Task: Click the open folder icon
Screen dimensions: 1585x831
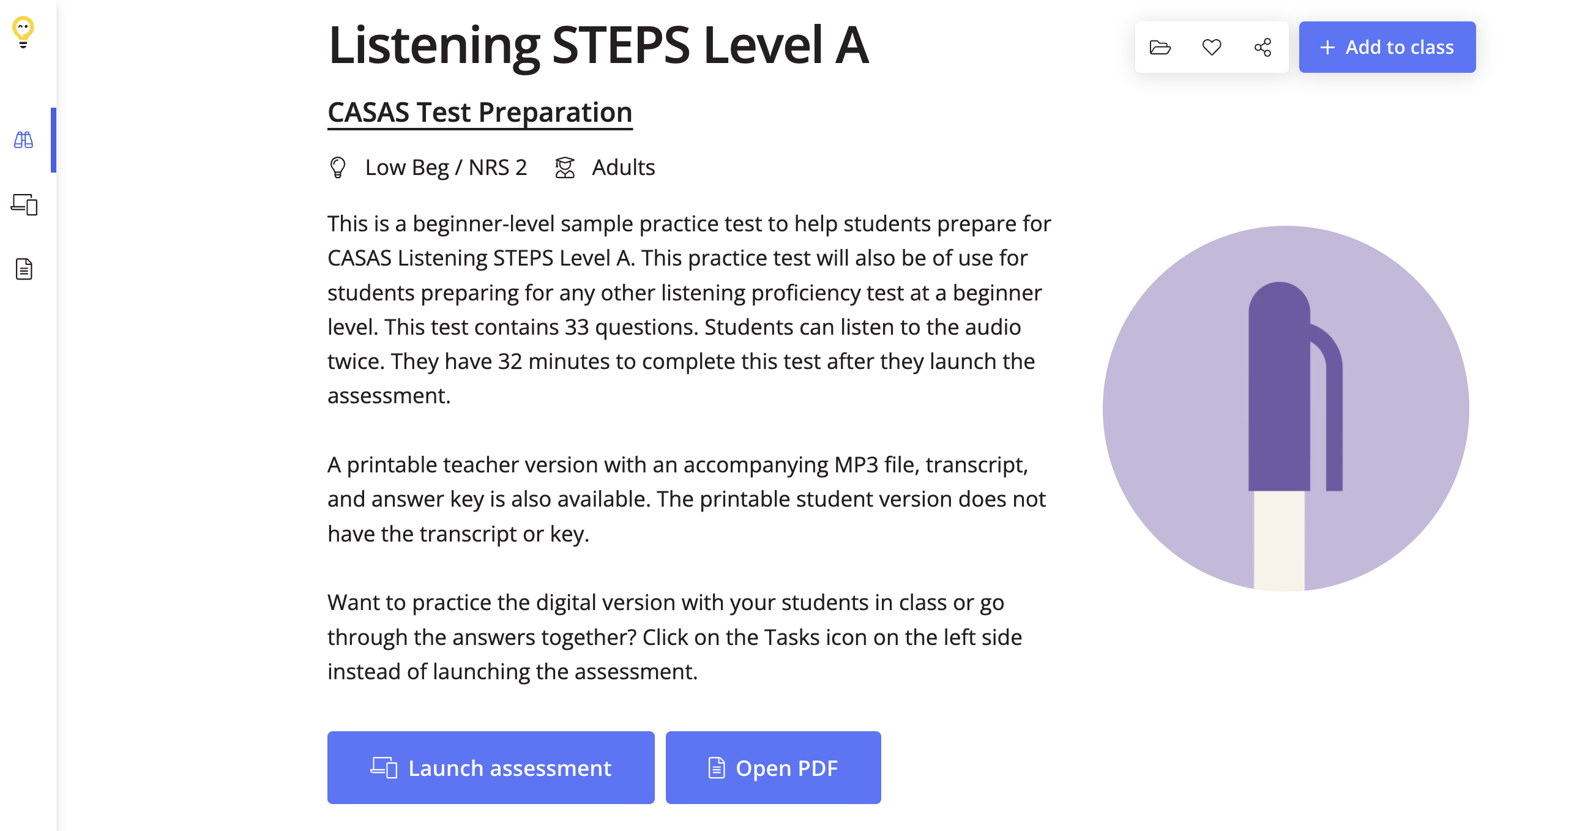Action: pyautogui.click(x=1160, y=47)
